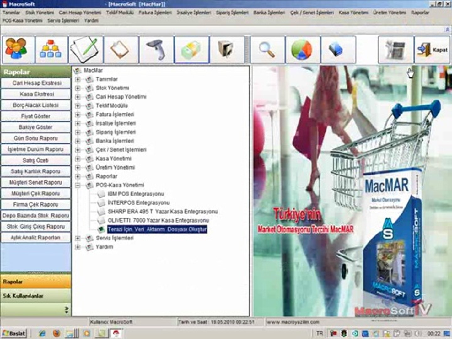Select the MacMar root tree item
This screenshot has width=452, height=339.
(93, 71)
